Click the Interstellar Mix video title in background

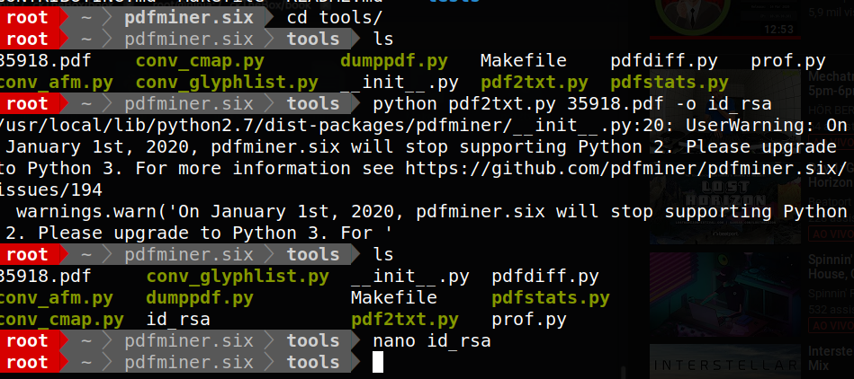pos(831,357)
